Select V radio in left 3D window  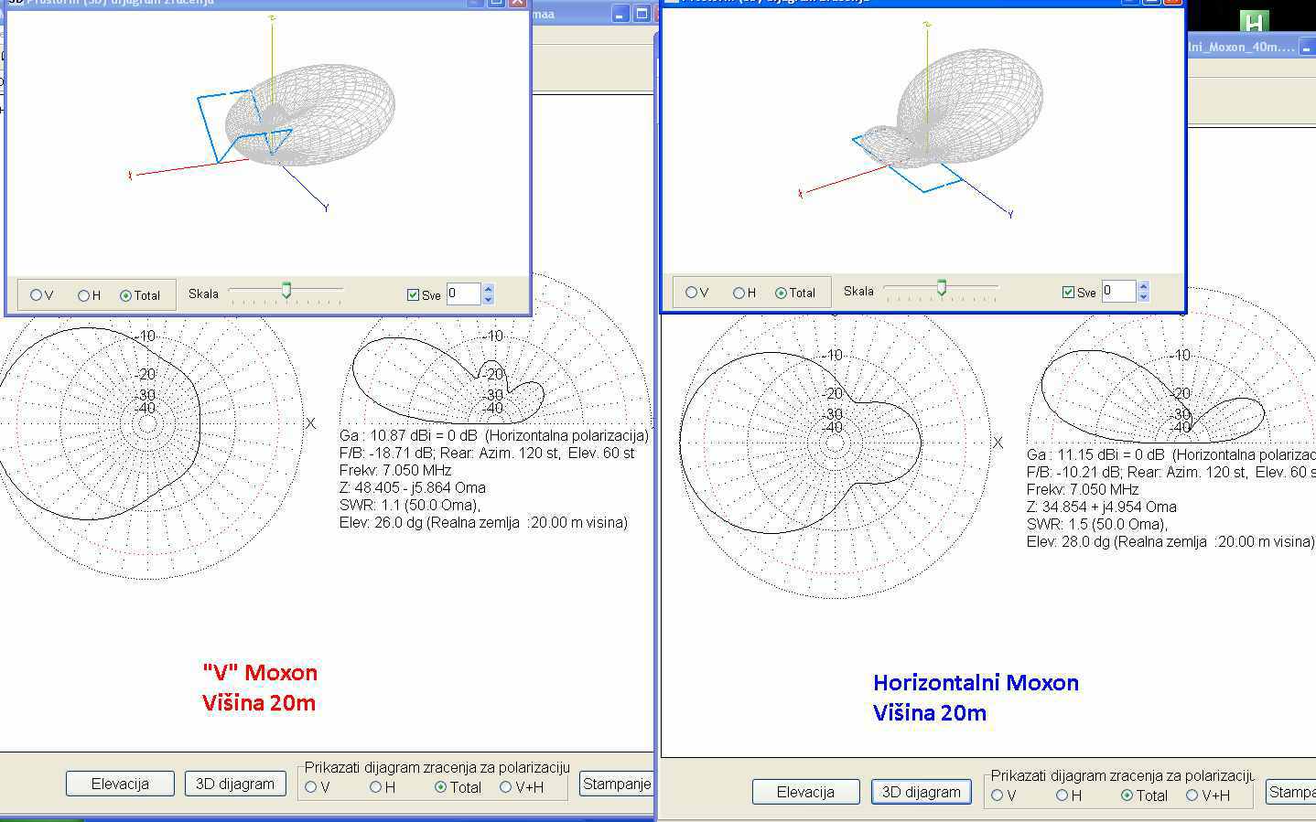[x=37, y=295]
